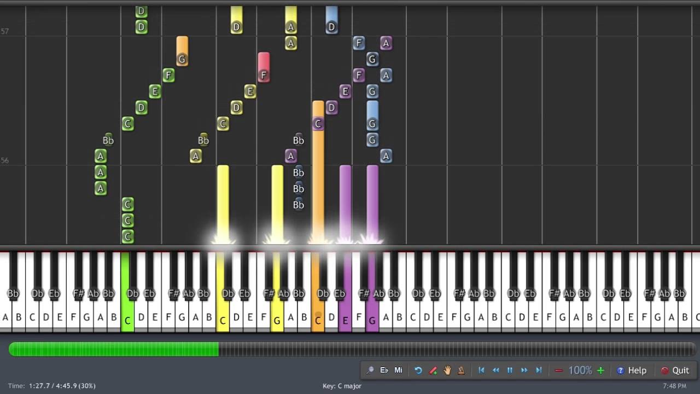Click the 100% speed value
This screenshot has height=394, width=700.
tap(580, 370)
